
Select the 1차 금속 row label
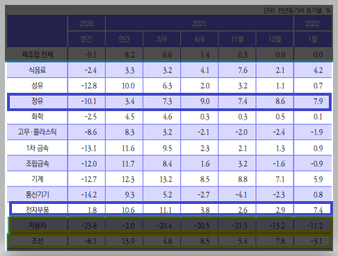point(37,148)
